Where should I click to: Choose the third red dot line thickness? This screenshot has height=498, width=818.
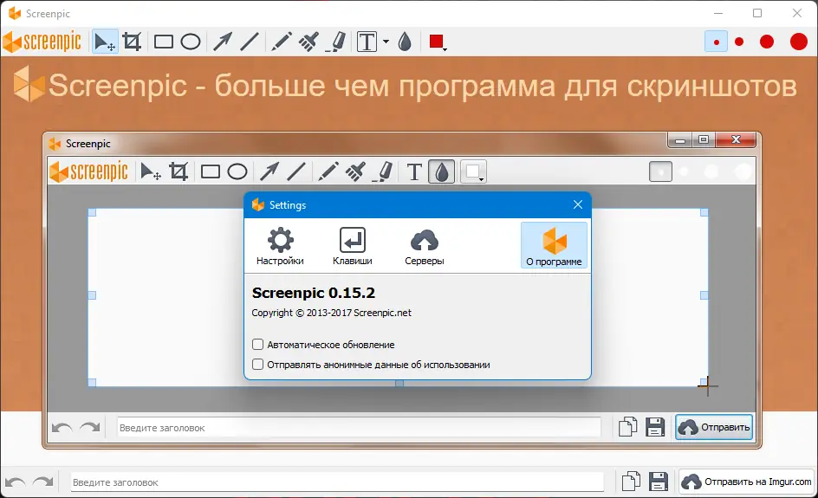click(767, 42)
